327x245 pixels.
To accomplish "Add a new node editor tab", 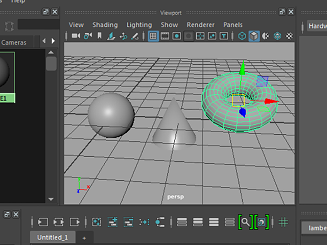I will click(84, 238).
